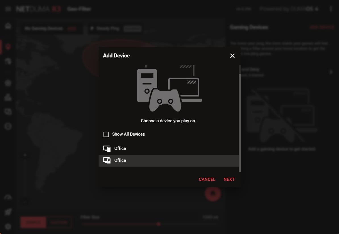The height and width of the screenshot is (234, 339).
Task: Toggle the Steady Ping option above the map
Action: [132, 28]
